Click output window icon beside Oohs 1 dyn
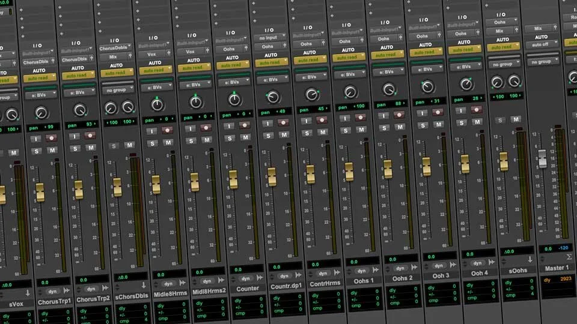The width and height of the screenshot is (577, 324). pyautogui.click(x=376, y=269)
